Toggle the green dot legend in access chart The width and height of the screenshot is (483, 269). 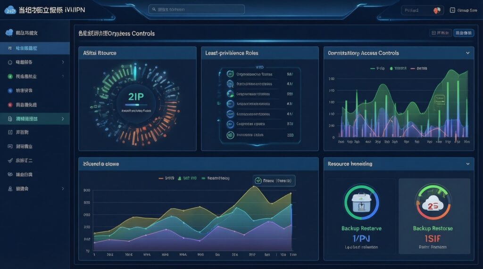(391, 68)
